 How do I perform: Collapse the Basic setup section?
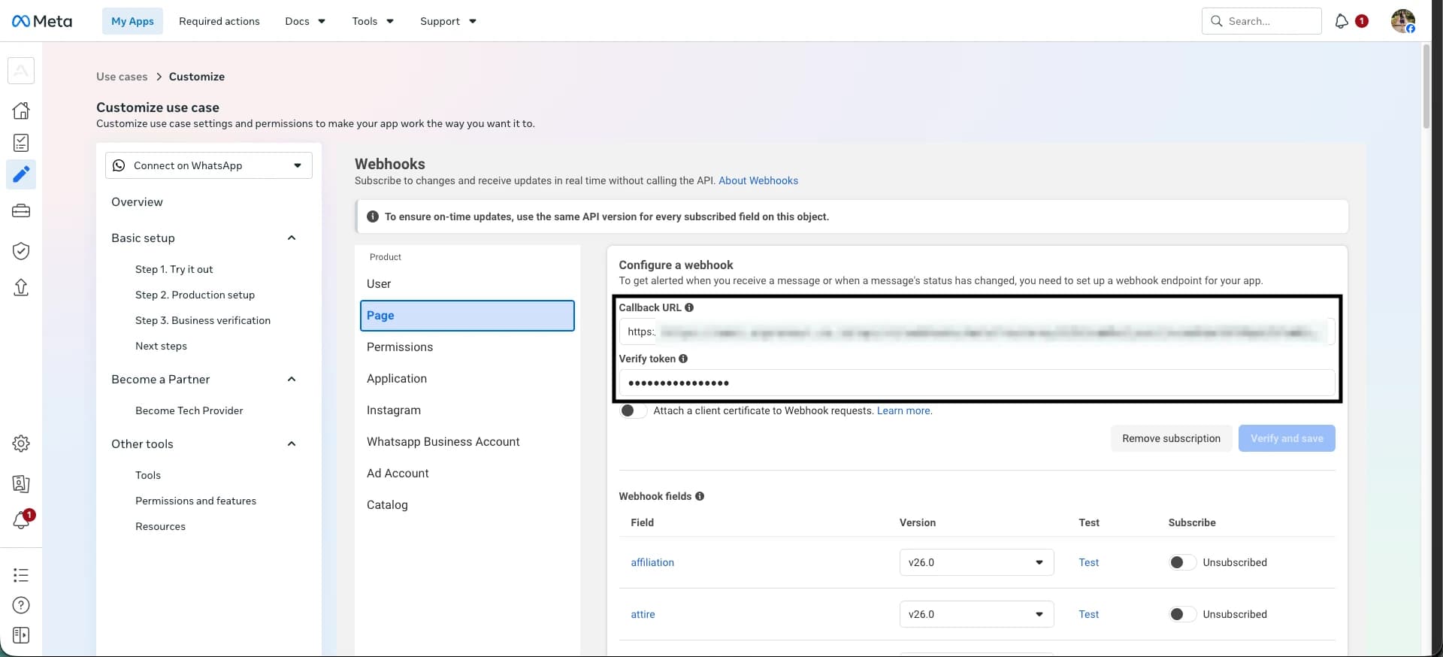pyautogui.click(x=292, y=238)
